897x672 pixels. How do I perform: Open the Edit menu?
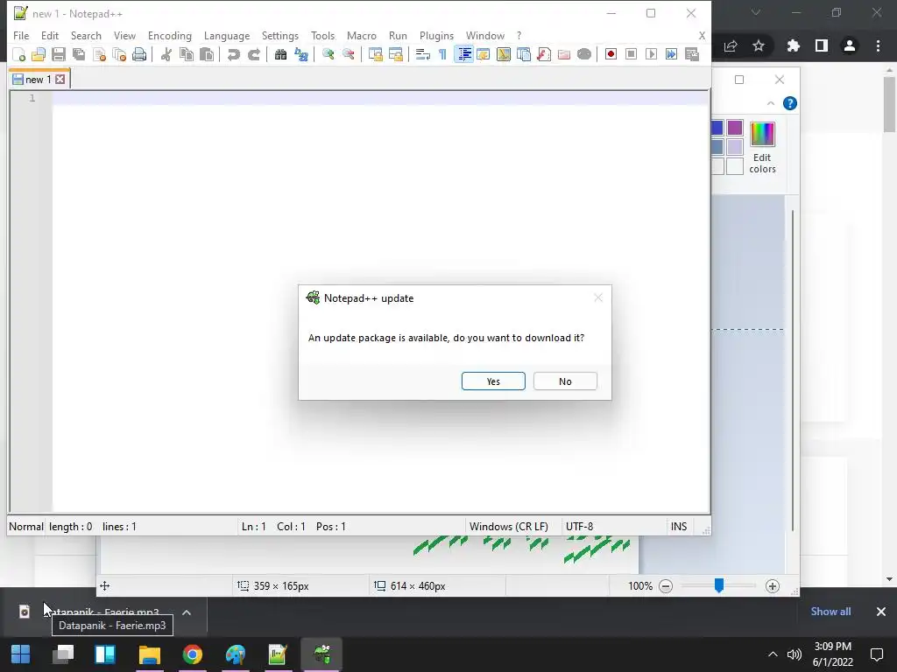(50, 35)
